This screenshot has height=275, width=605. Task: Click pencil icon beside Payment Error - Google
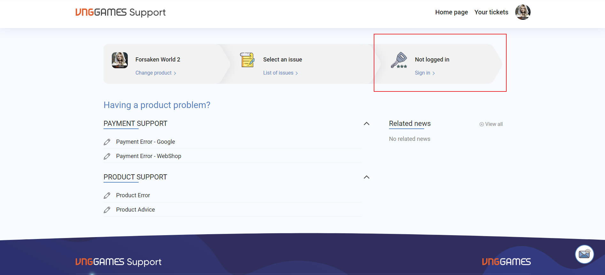(x=107, y=142)
